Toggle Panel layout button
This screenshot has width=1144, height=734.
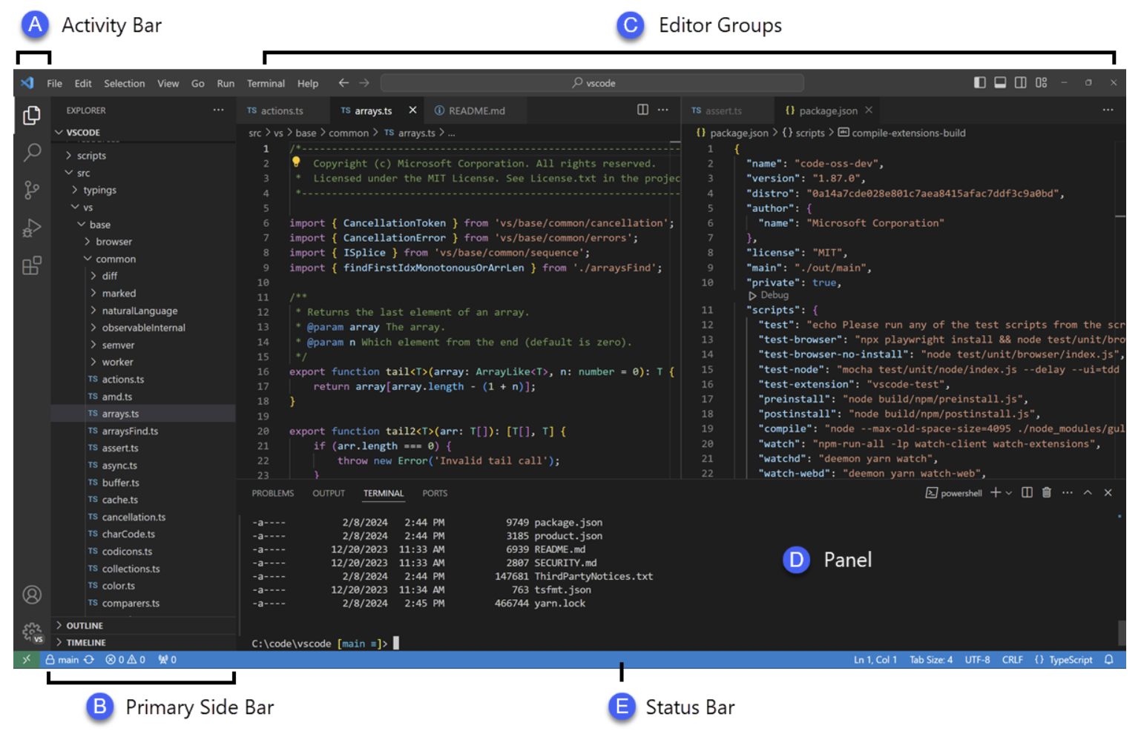(1000, 82)
